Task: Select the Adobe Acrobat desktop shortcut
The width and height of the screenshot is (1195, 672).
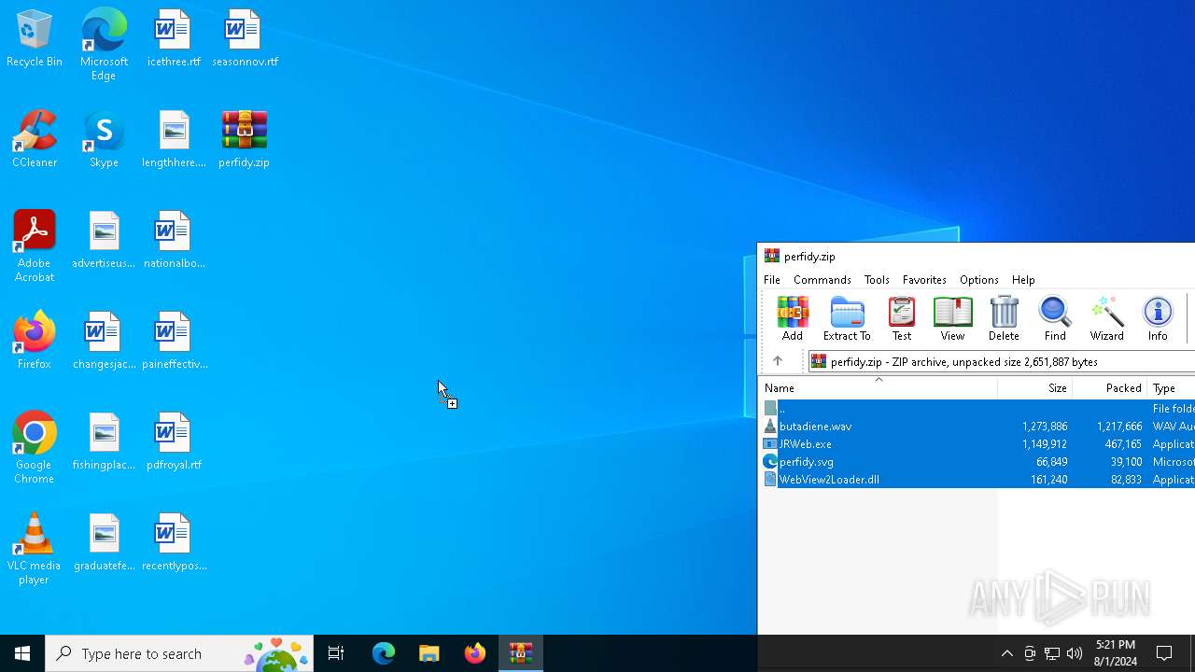Action: click(x=35, y=246)
